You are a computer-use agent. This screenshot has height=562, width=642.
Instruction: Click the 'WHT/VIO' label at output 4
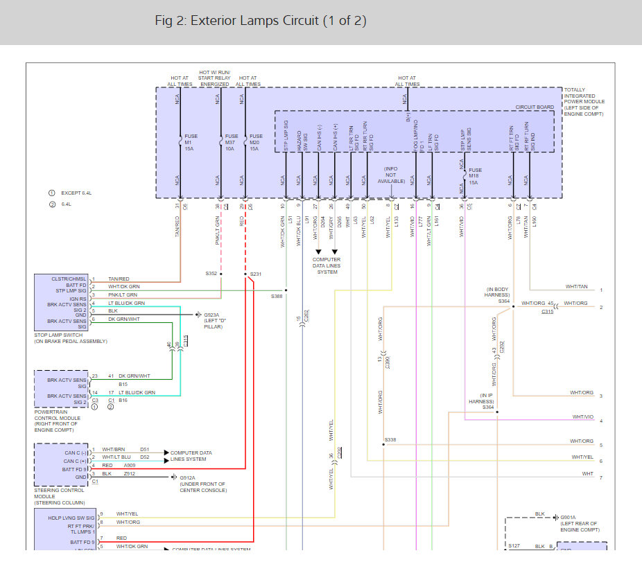coord(582,416)
